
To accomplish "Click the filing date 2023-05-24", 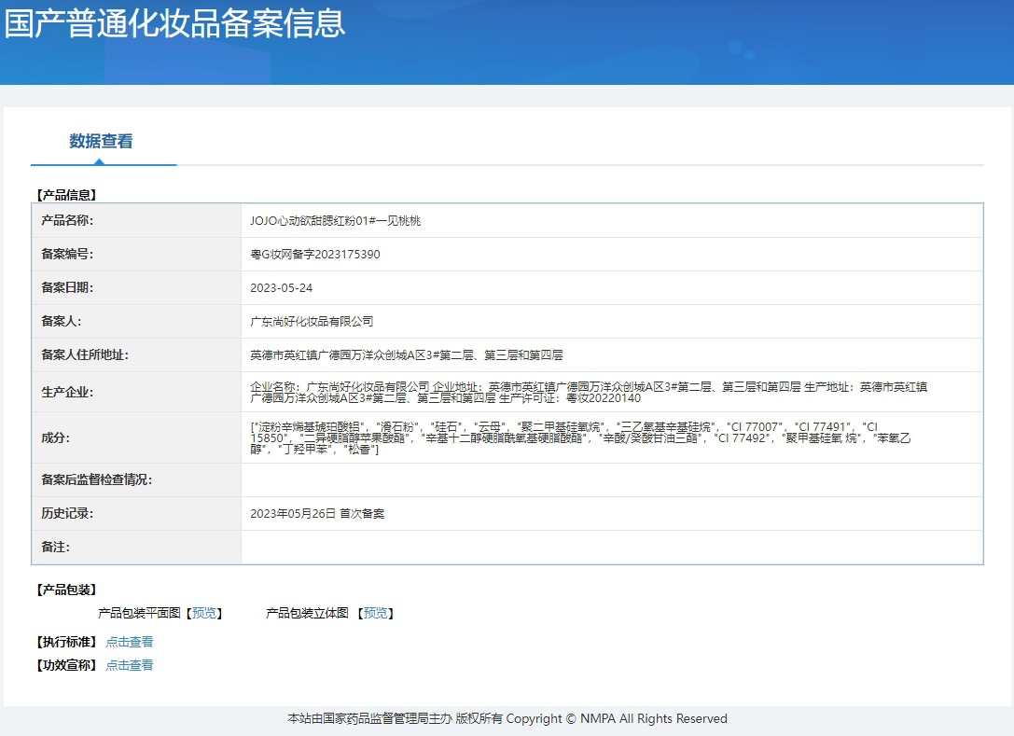I will (282, 288).
